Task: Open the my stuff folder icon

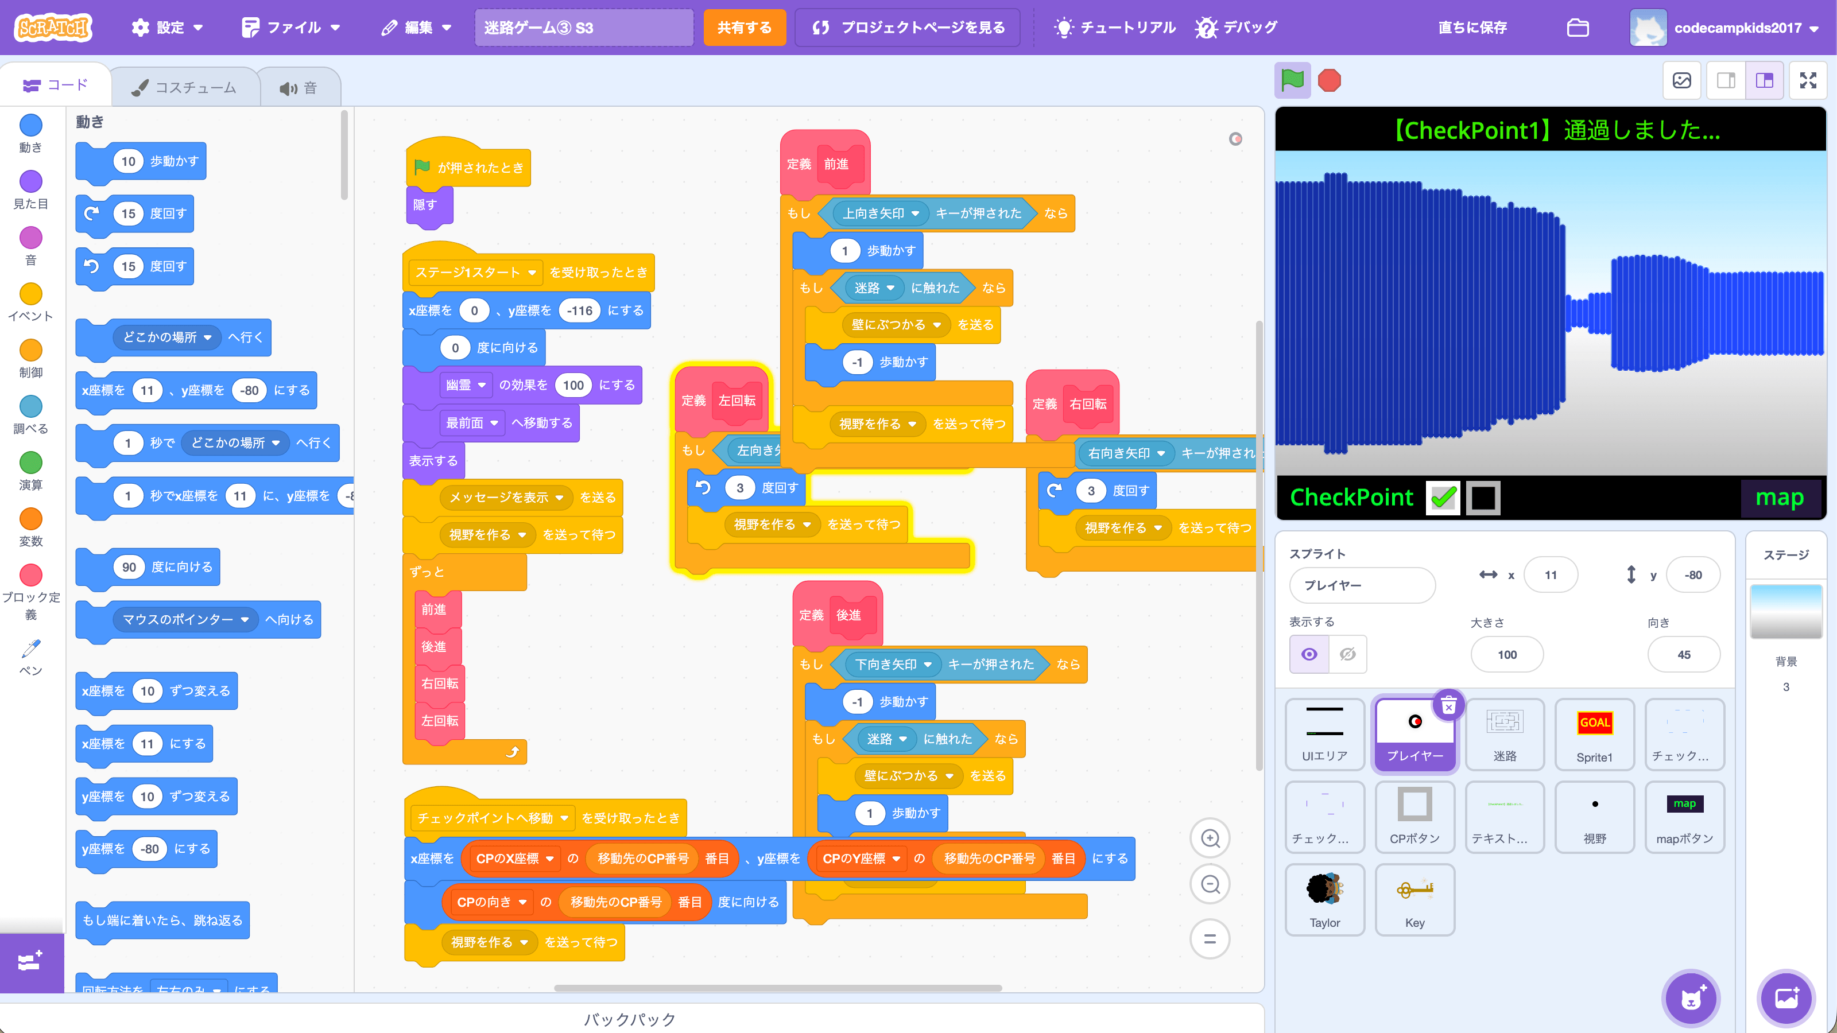Action: tap(1578, 28)
